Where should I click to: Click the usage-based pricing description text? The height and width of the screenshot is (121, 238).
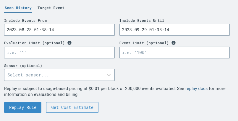coord(89,89)
